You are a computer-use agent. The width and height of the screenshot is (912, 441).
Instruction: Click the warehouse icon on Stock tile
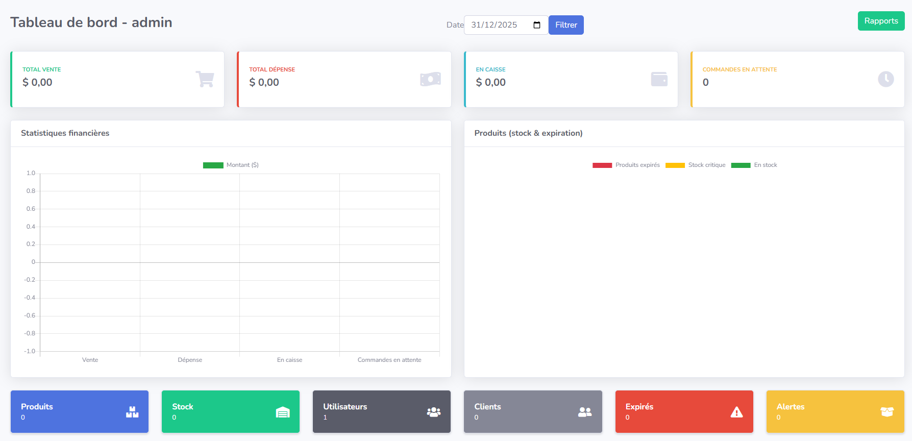tap(283, 412)
